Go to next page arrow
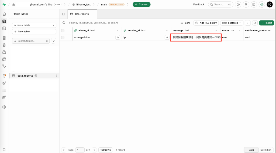The height and width of the screenshot is (153, 276). 94,150
